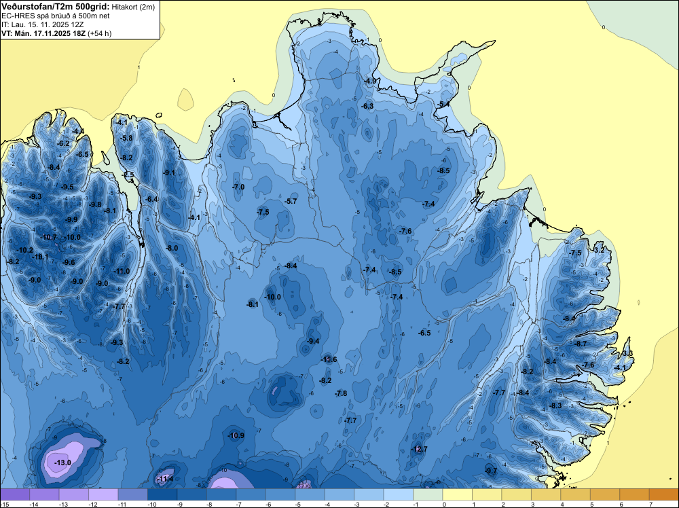Click the 'VT: Mán. 17.11.2025 18Z' valid time
This screenshot has width=679, height=508.
(43, 33)
